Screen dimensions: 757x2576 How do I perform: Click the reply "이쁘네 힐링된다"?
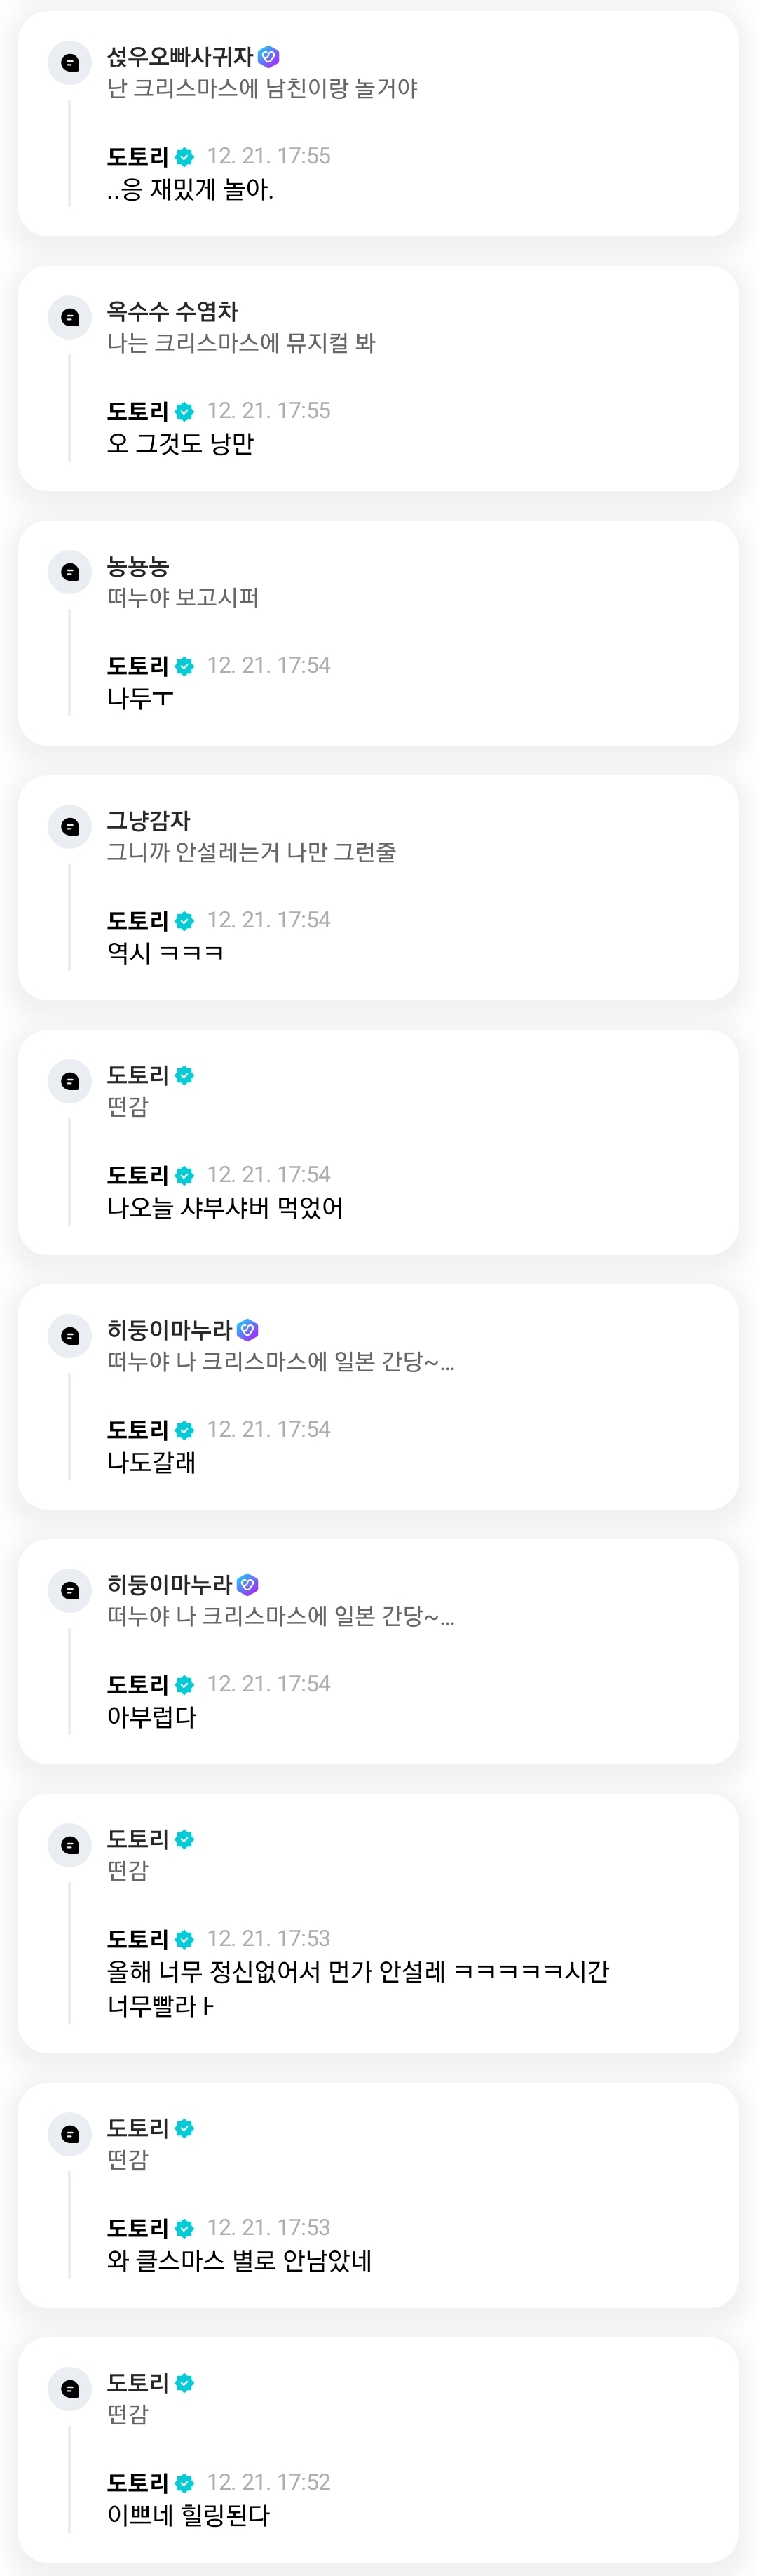coord(188,2514)
